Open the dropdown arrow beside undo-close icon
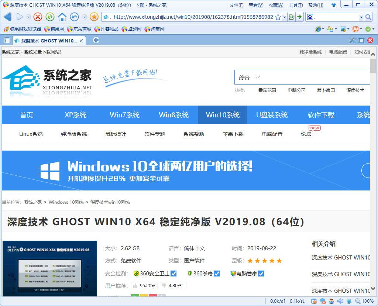The height and width of the screenshot is (306, 378). pyautogui.click(x=85, y=17)
